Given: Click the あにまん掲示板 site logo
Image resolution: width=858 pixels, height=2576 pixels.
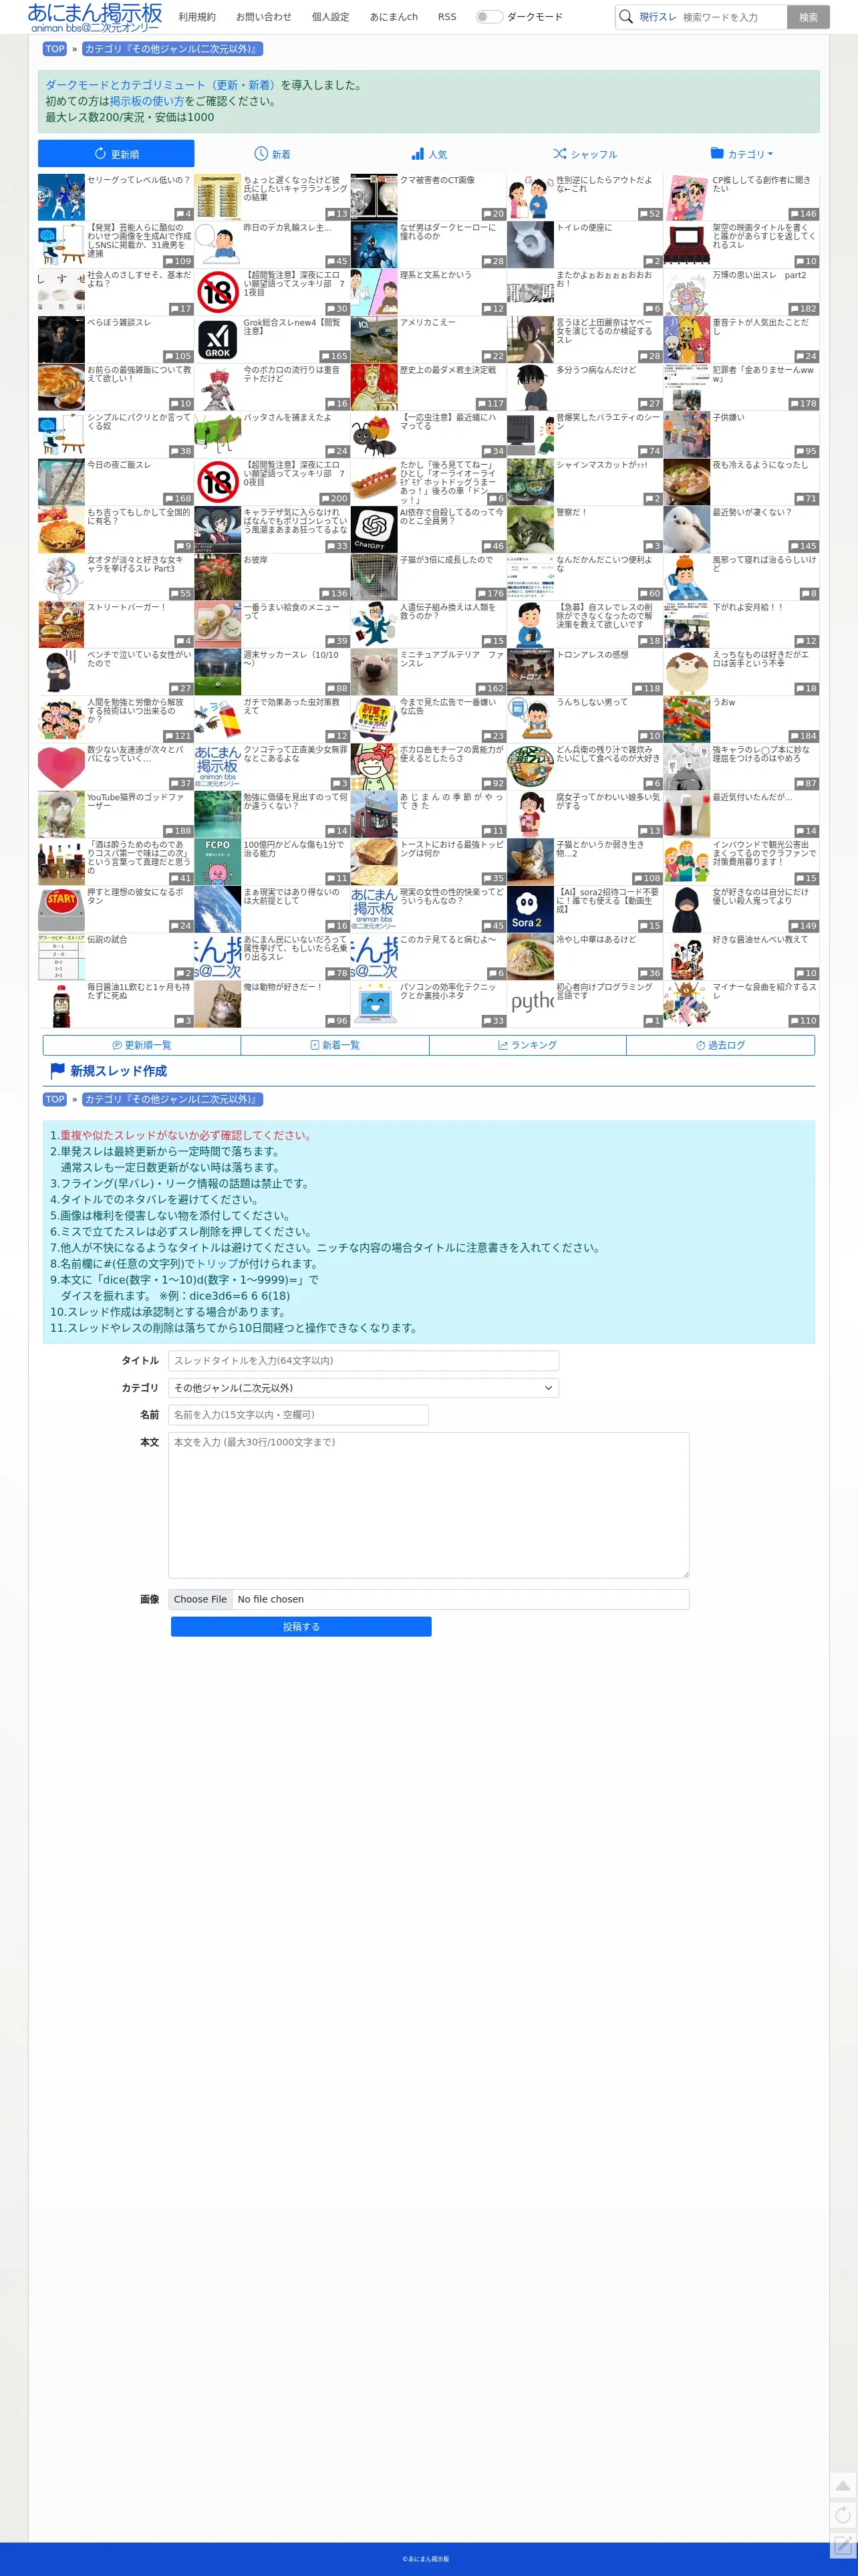Looking at the screenshot, I should pos(94,17).
